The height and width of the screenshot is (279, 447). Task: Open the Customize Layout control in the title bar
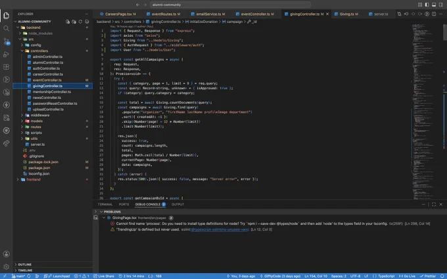pos(420,5)
